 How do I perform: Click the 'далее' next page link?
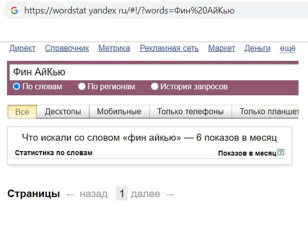145,194
